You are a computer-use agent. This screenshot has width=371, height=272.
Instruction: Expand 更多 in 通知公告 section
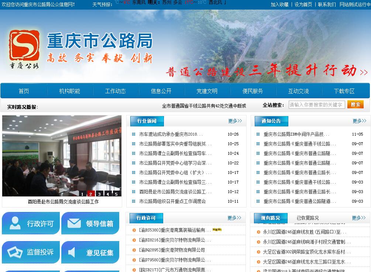pyautogui.click(x=359, y=121)
